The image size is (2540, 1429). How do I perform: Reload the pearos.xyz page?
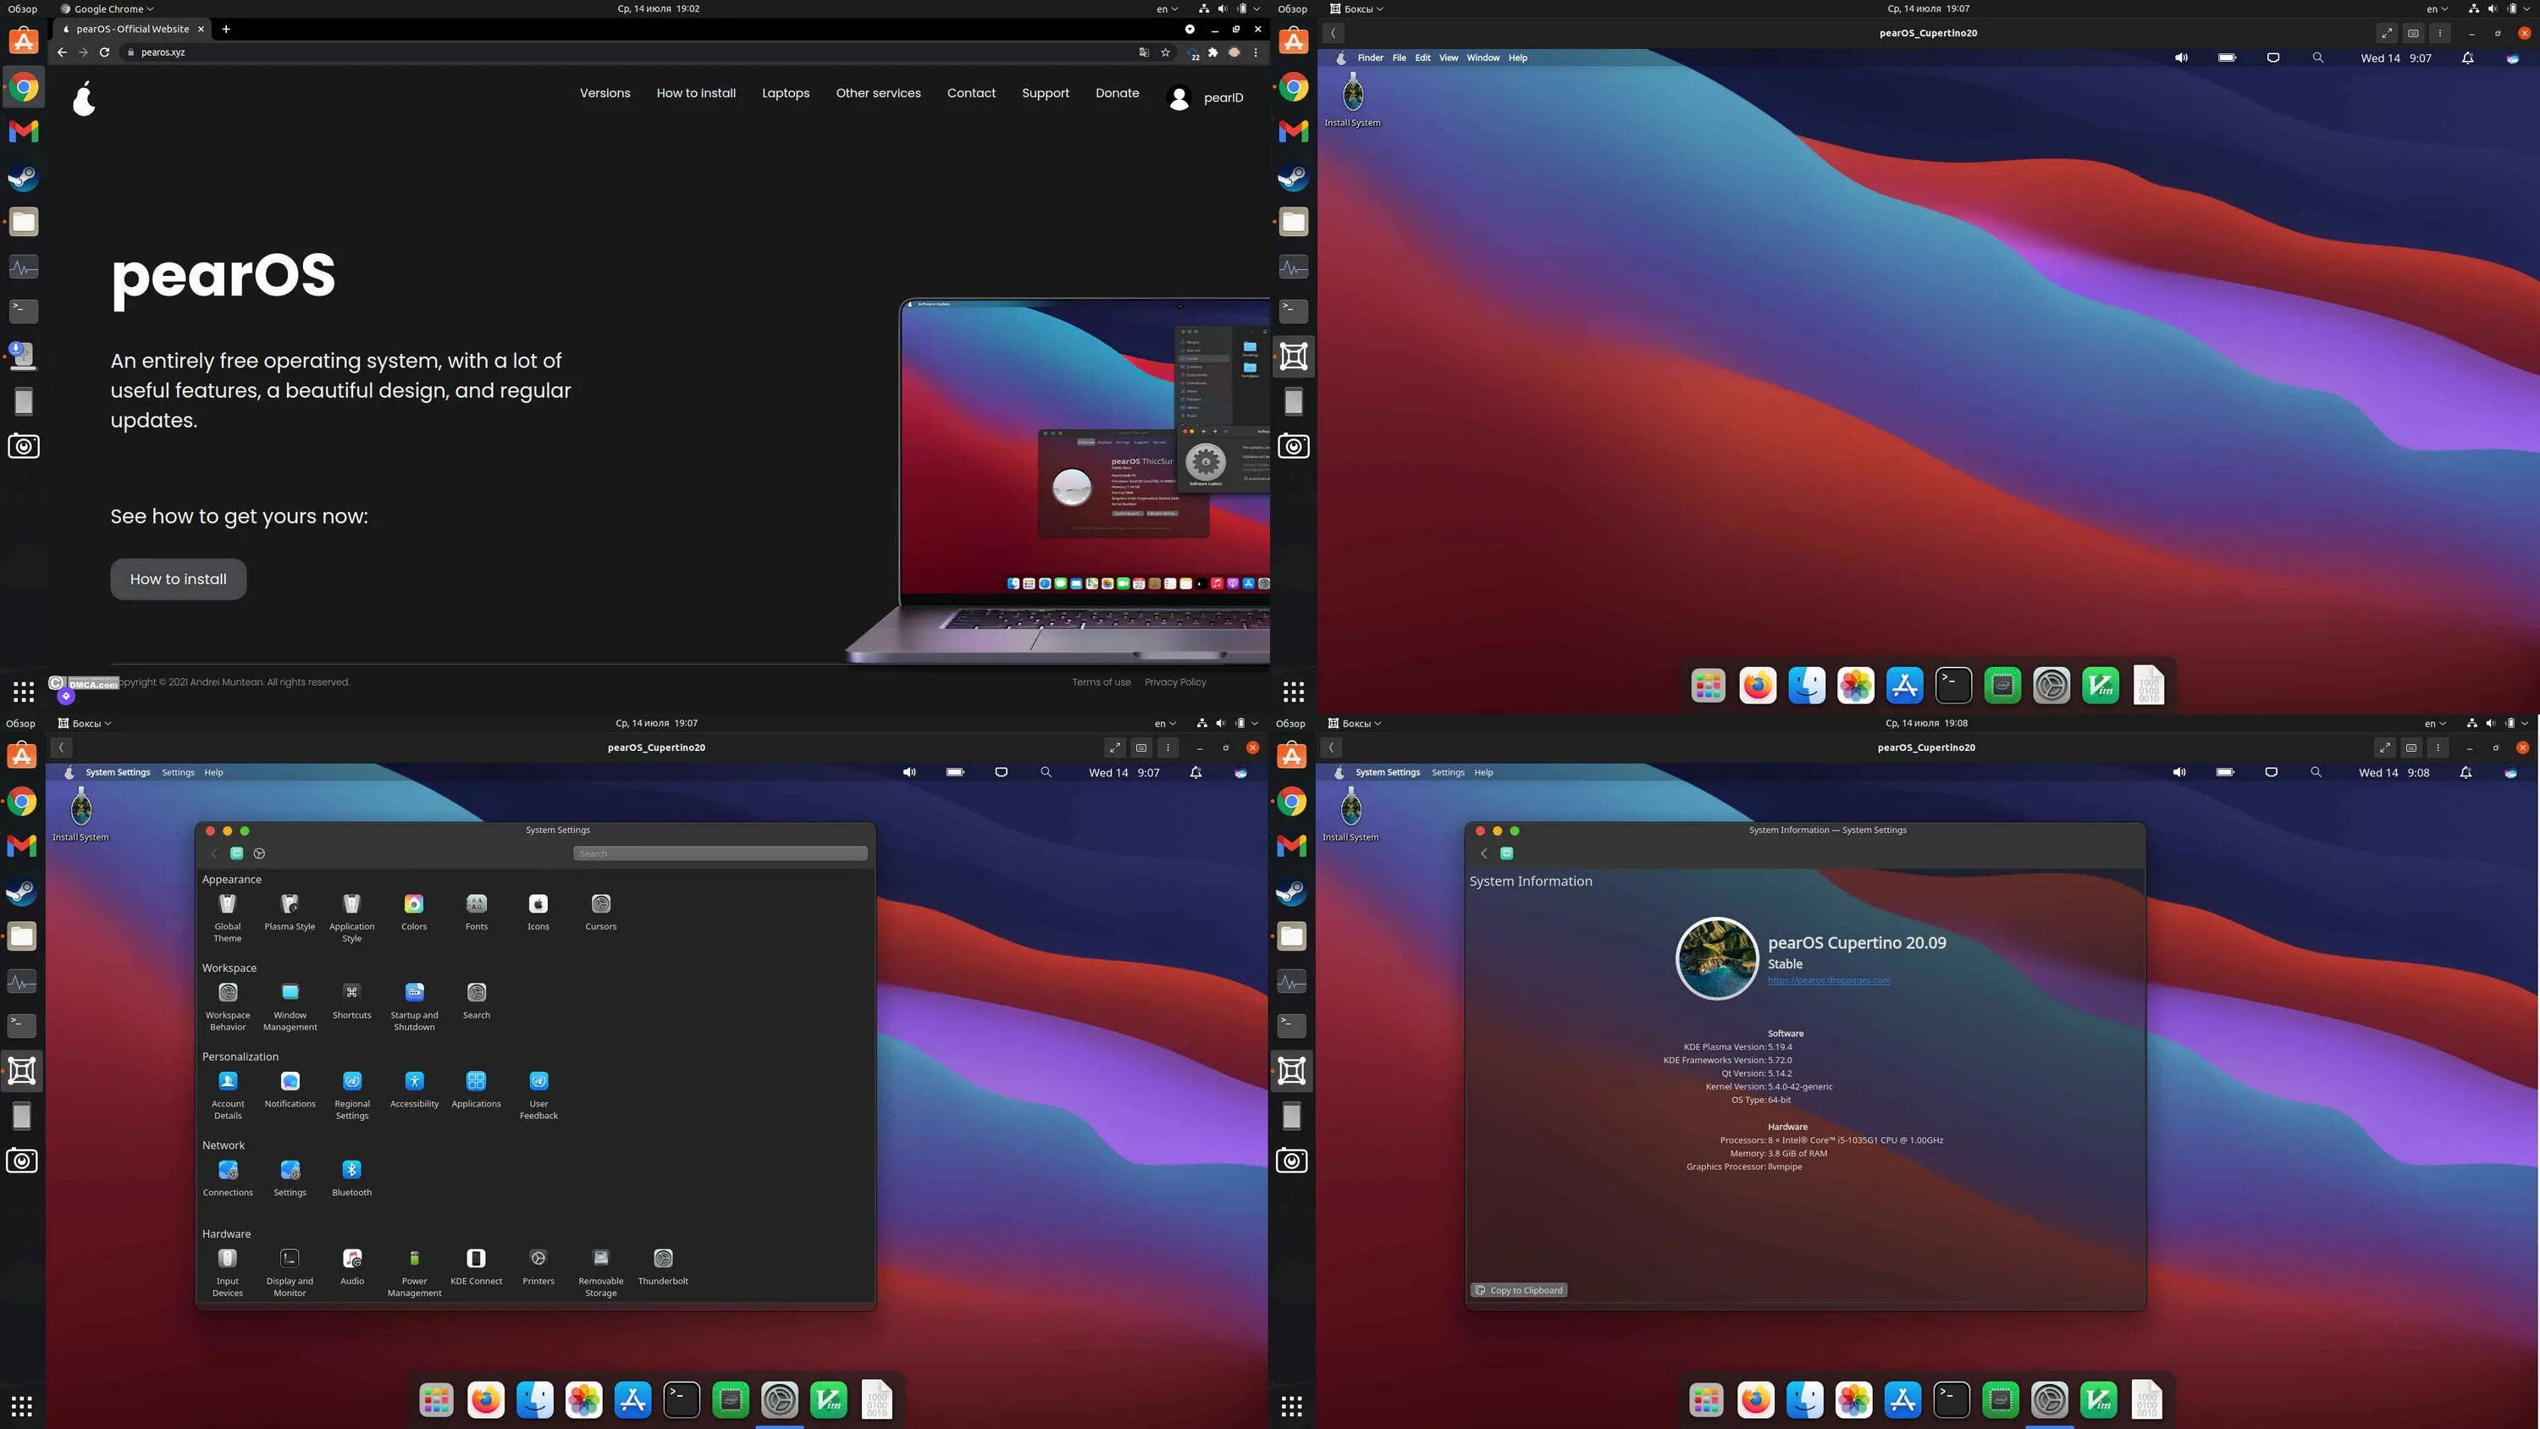point(104,52)
